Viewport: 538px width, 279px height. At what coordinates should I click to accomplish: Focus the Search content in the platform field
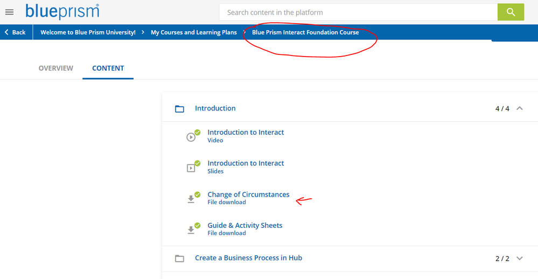358,12
